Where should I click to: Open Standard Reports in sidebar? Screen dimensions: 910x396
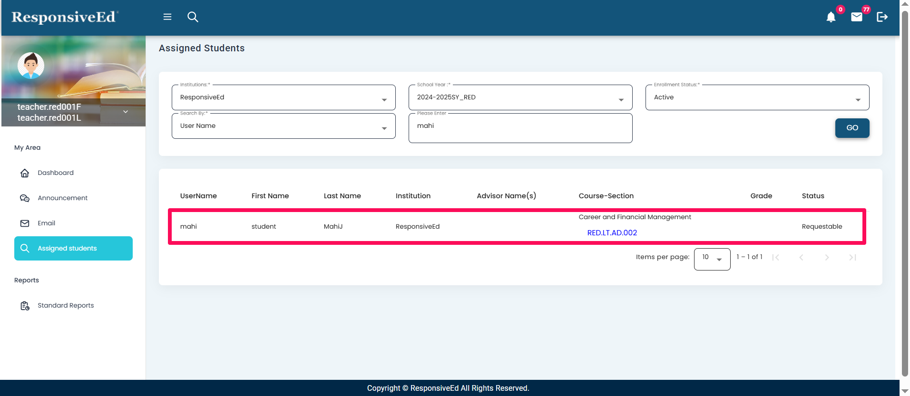[x=66, y=306]
